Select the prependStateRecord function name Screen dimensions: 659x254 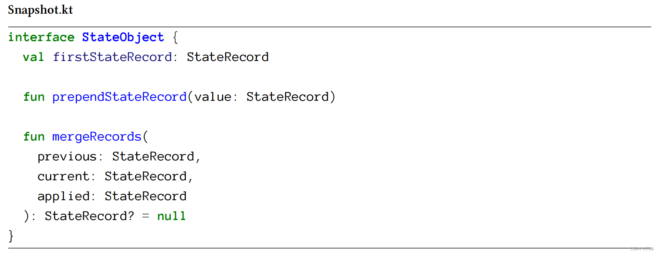pyautogui.click(x=119, y=97)
